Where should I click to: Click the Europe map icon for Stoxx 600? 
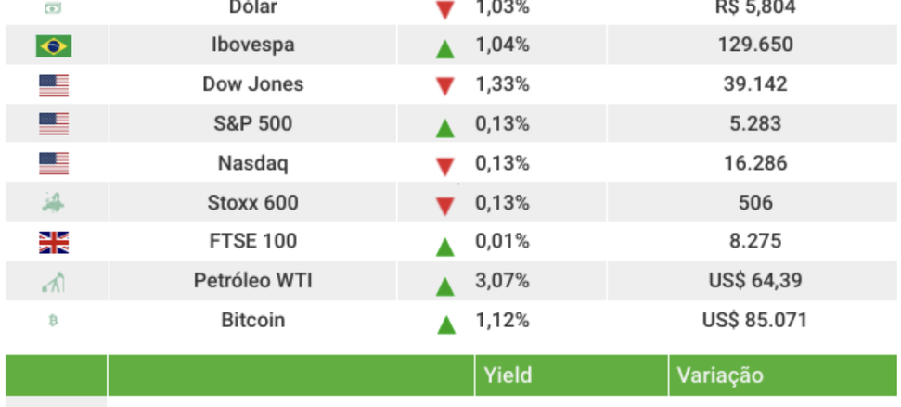coord(54,202)
